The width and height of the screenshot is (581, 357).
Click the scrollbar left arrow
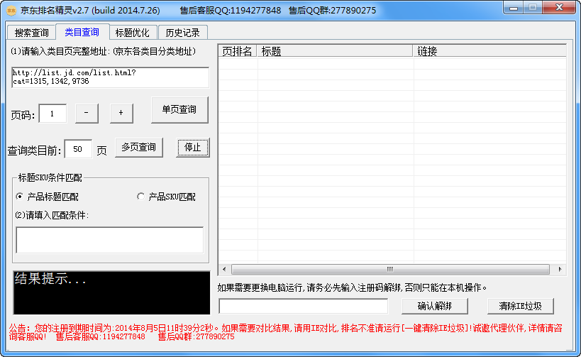coord(224,269)
